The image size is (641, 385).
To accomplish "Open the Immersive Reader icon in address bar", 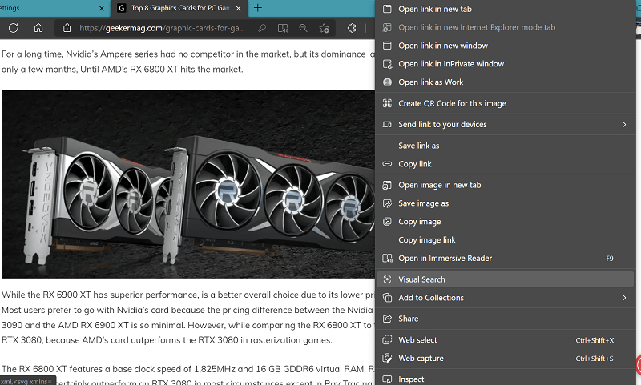I will pos(283,28).
